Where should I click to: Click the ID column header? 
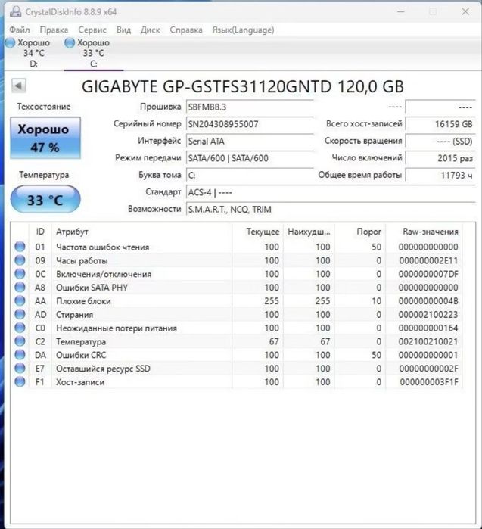point(40,232)
